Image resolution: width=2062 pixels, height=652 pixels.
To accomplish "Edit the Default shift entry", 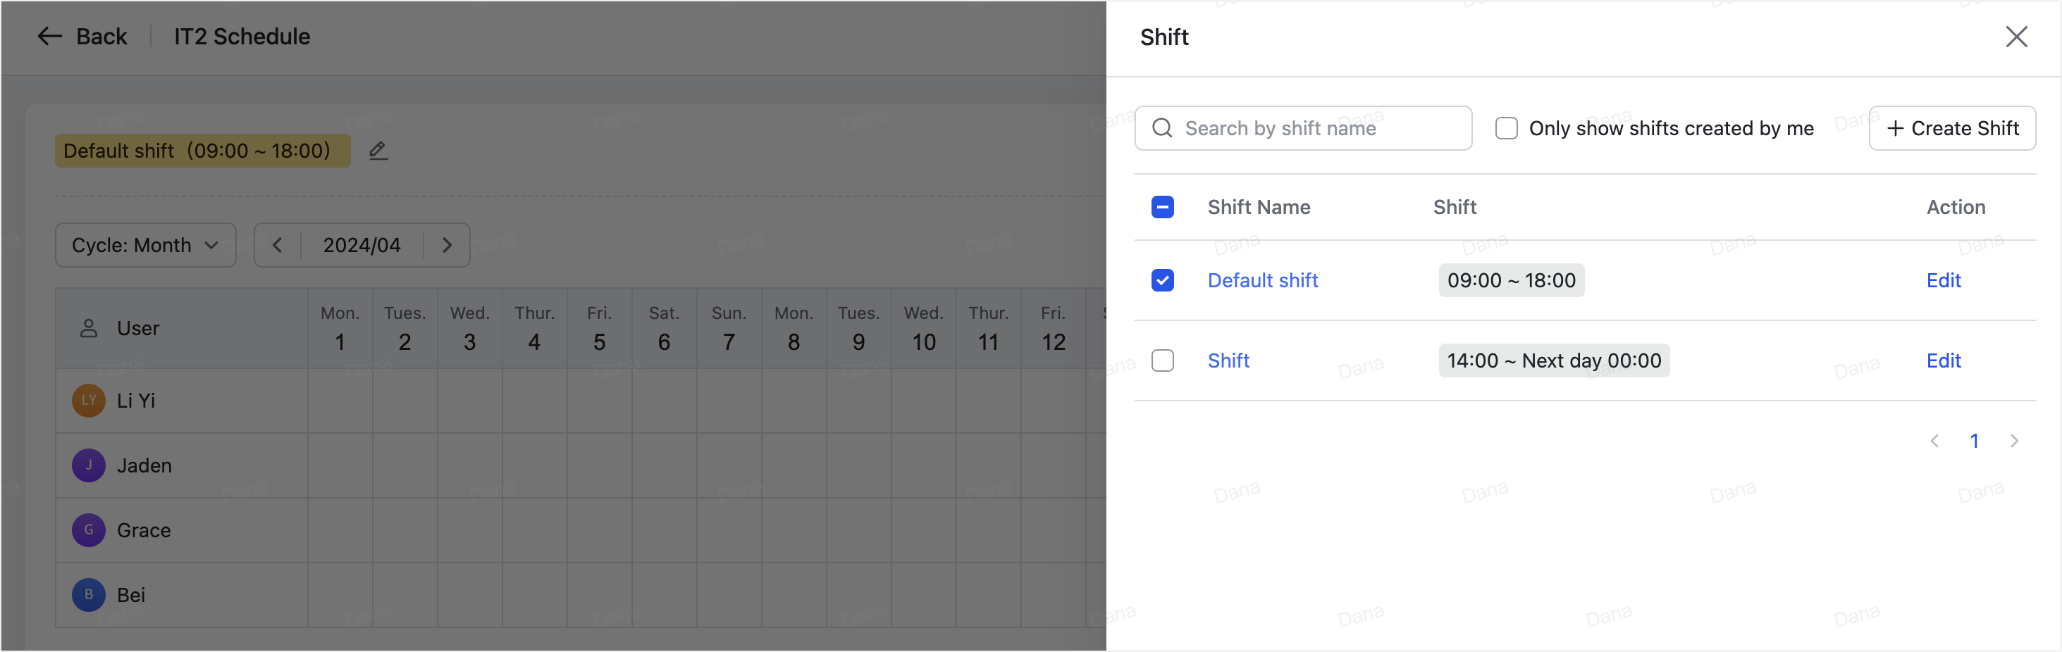I will pyautogui.click(x=1944, y=280).
